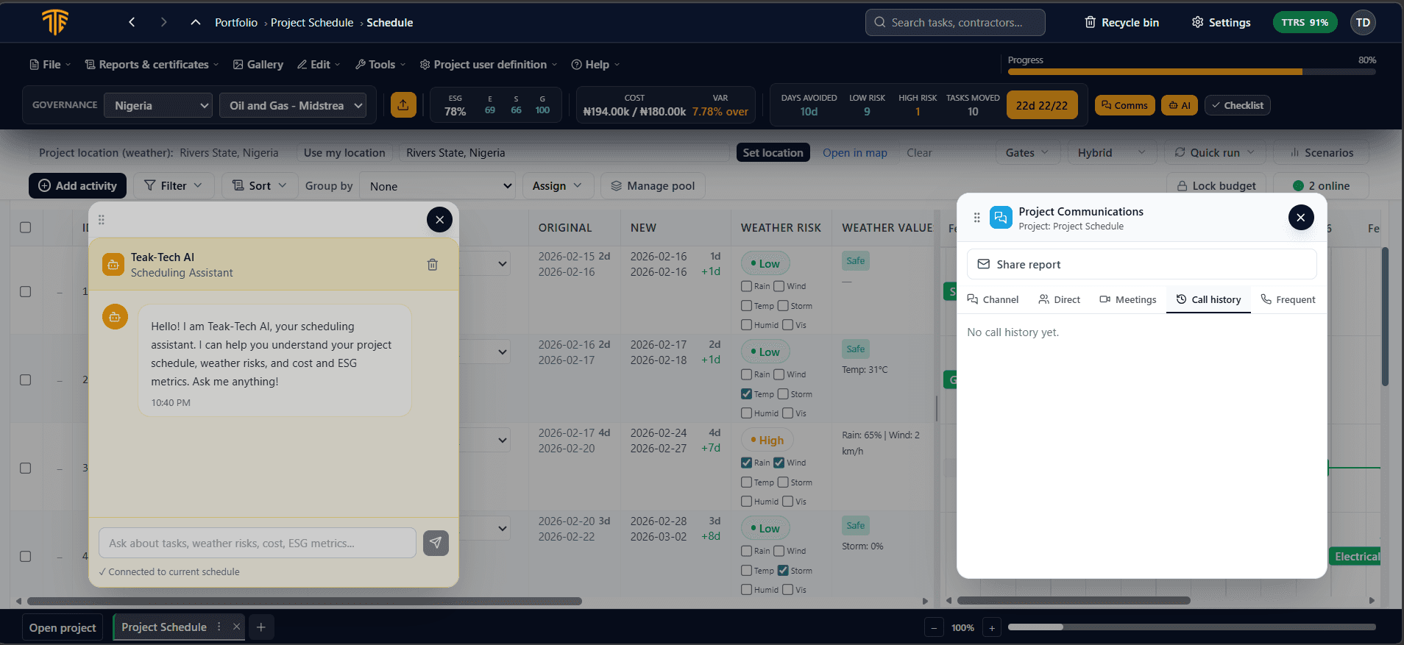Screen dimensions: 1404x645
Task: Open the File menu
Action: point(50,64)
